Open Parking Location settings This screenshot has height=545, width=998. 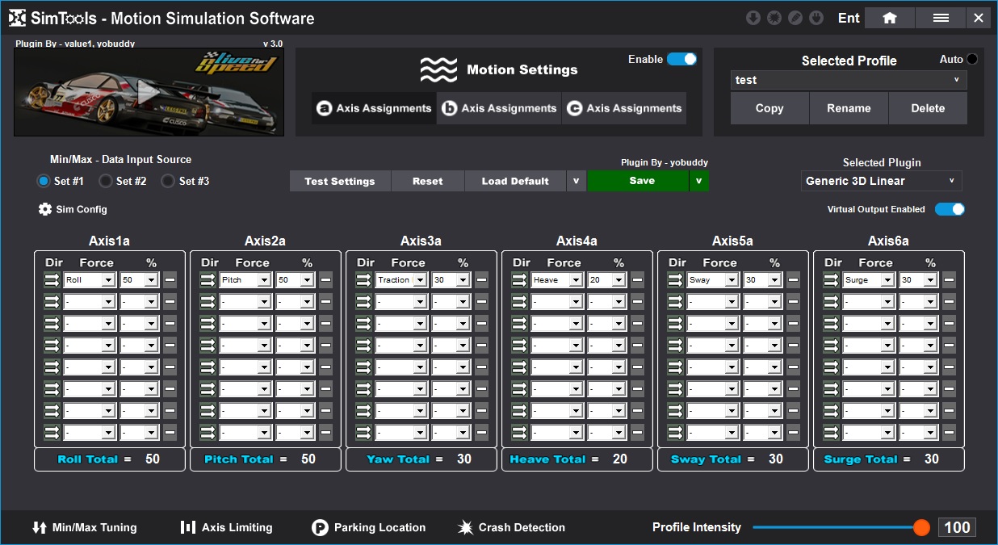click(368, 527)
